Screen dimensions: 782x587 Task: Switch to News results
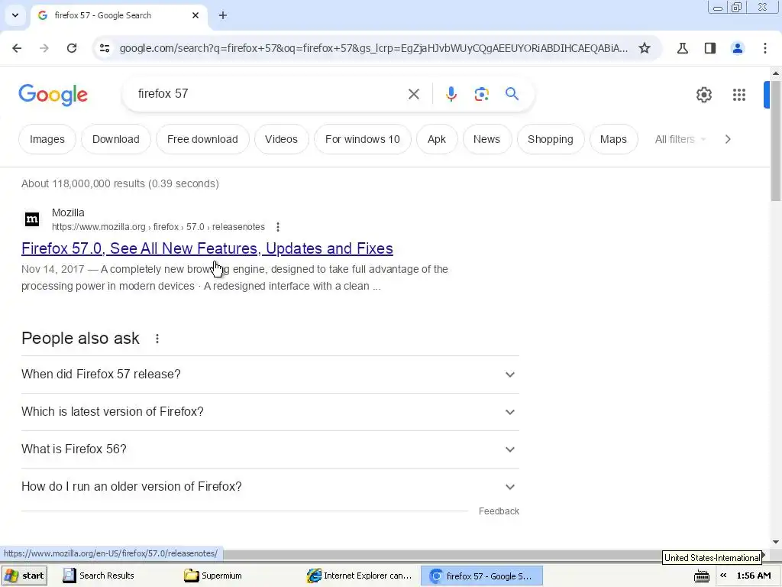pos(486,139)
